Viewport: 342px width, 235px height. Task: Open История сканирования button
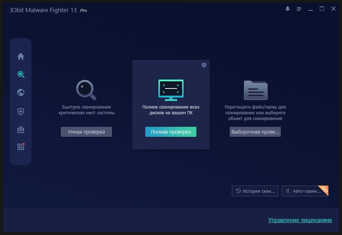(255, 191)
